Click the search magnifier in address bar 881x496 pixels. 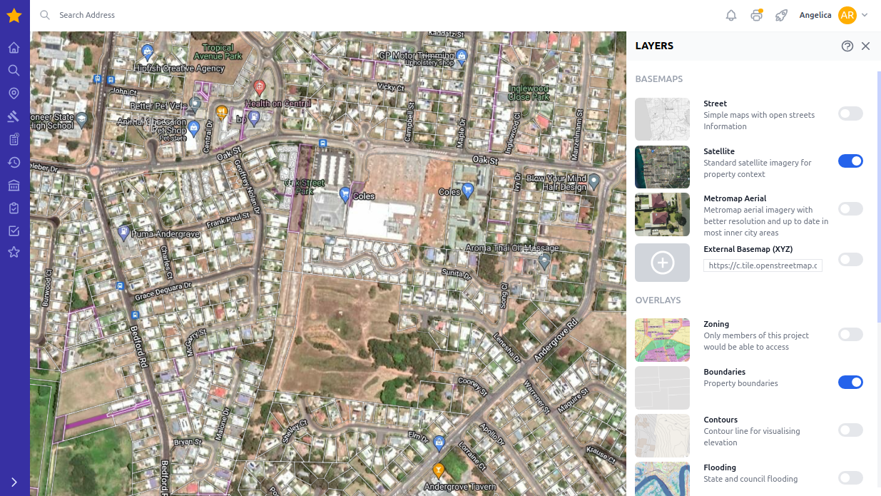45,15
